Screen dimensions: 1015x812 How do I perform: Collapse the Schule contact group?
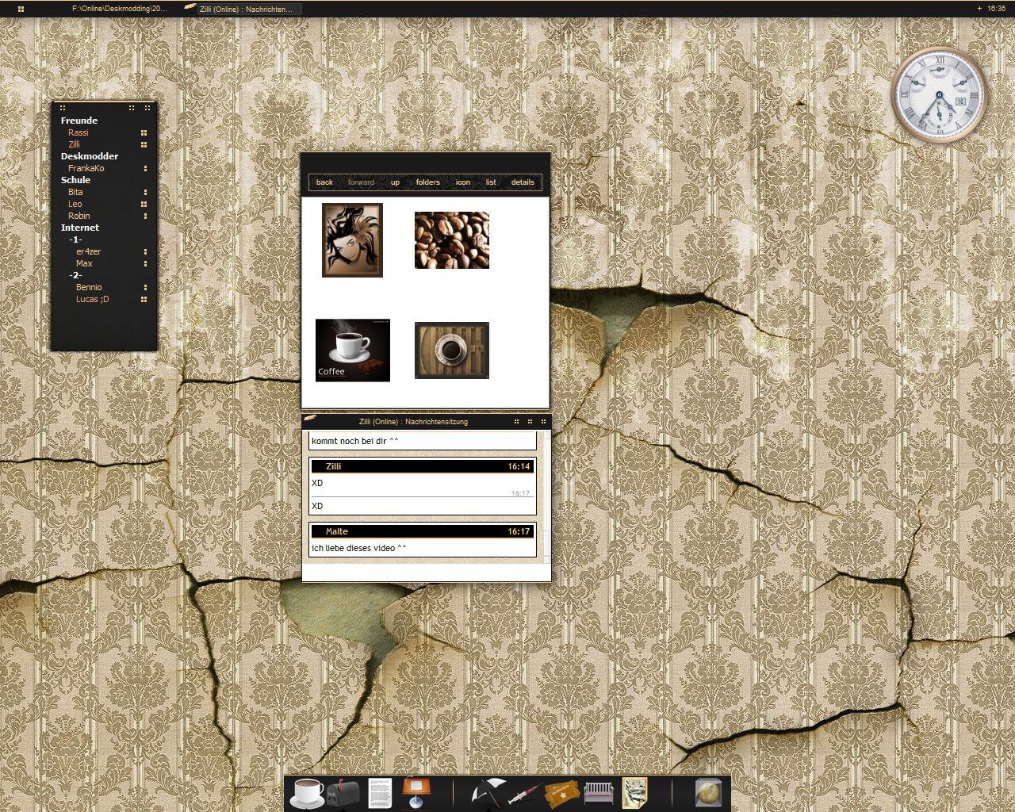coord(75,180)
